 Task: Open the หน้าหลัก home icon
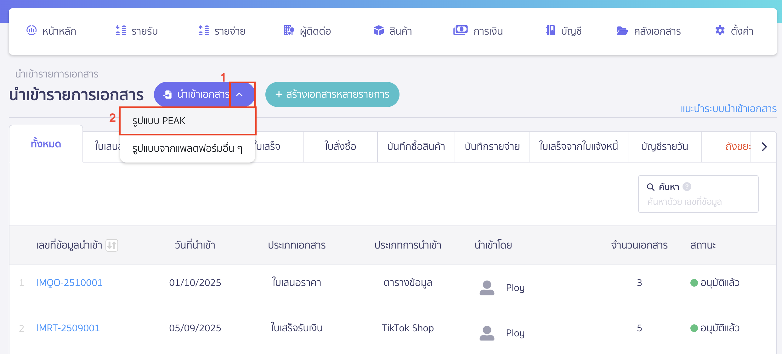tap(31, 31)
